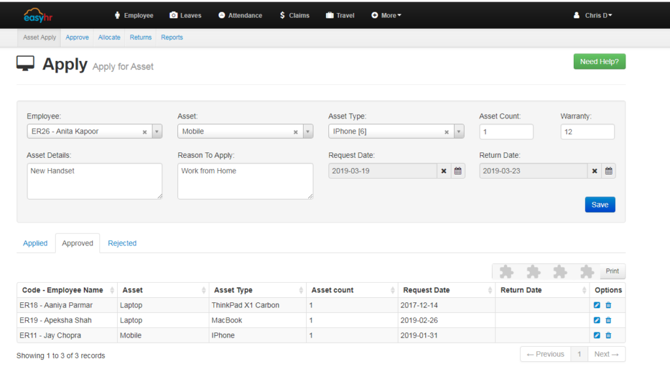Clear the Return Date field

tap(595, 170)
